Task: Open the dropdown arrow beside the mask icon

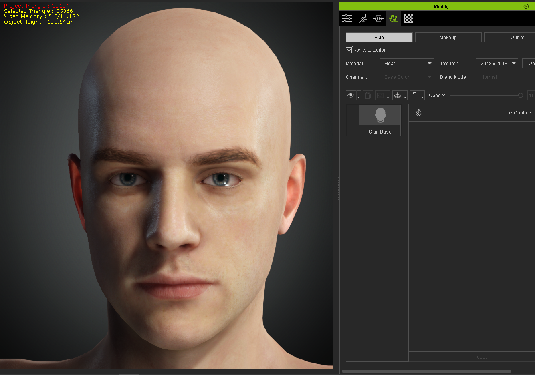Action: point(388,96)
